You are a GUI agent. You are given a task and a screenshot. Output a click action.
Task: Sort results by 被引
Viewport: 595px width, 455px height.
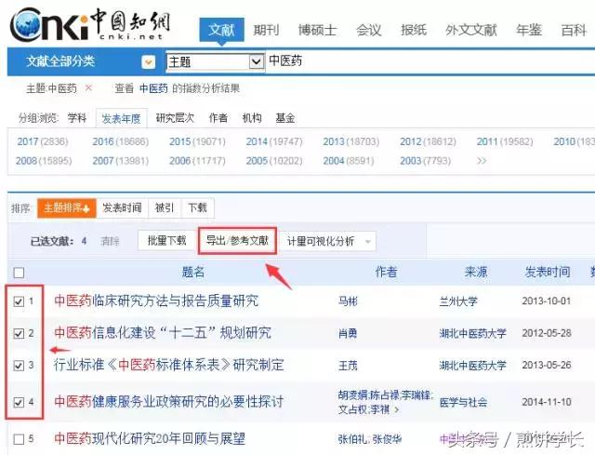tap(165, 208)
